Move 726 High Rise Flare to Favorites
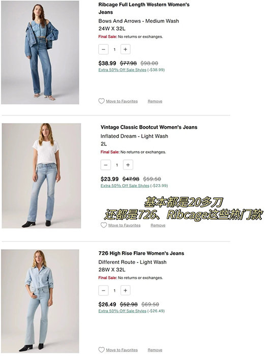 pyautogui.click(x=122, y=350)
